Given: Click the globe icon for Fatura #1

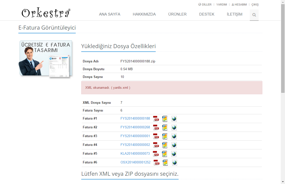Looking at the screenshot, I should coord(174,119).
